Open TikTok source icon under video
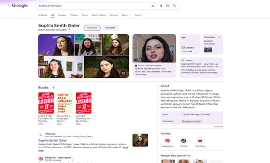The height and width of the screenshot is (163, 270). pyautogui.click(x=136, y=65)
